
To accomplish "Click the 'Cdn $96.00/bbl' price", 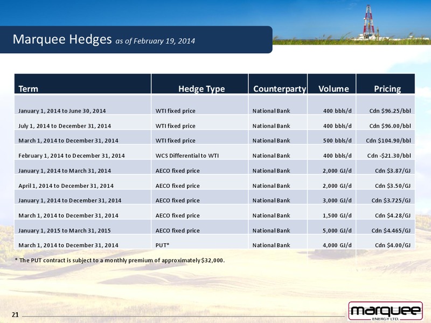I will tap(390, 126).
